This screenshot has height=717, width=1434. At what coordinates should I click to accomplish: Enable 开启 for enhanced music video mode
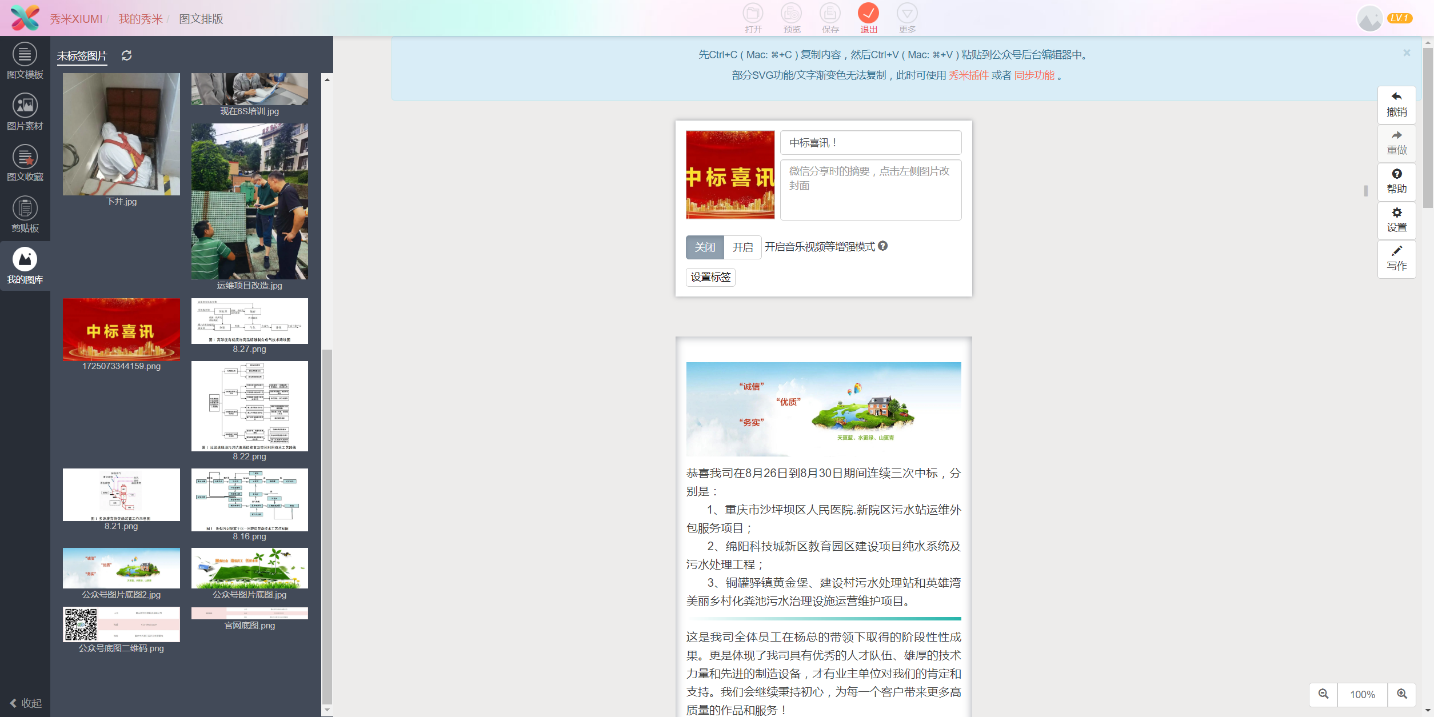point(742,247)
